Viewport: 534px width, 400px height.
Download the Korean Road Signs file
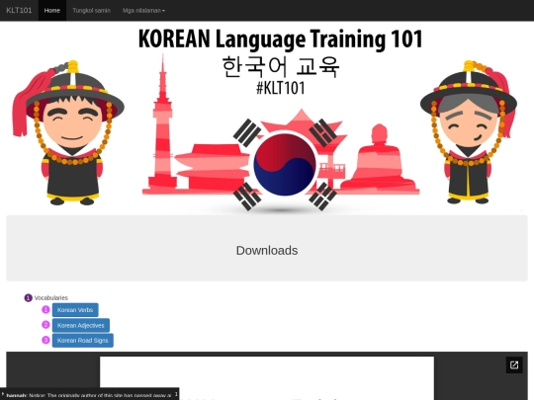[x=82, y=341]
